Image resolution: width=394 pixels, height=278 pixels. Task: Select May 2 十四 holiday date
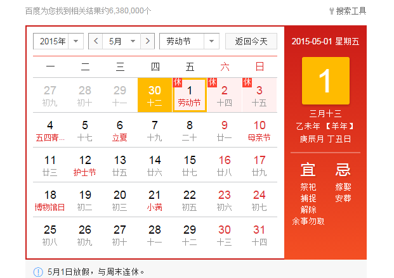225,95
